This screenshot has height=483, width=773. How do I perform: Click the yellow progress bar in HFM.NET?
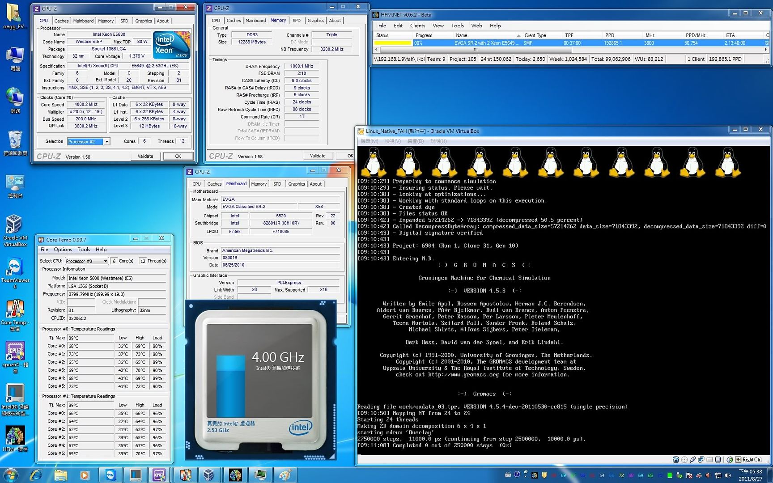(393, 43)
